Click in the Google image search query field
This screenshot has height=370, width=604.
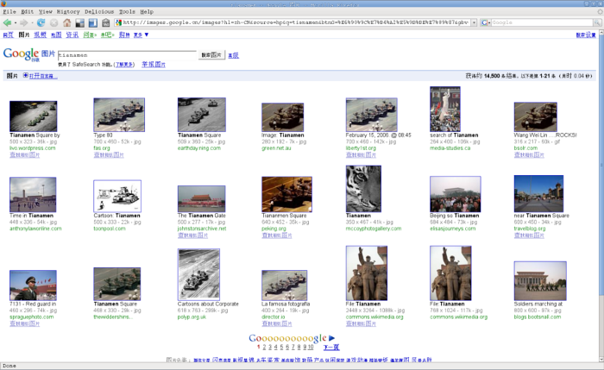click(127, 55)
